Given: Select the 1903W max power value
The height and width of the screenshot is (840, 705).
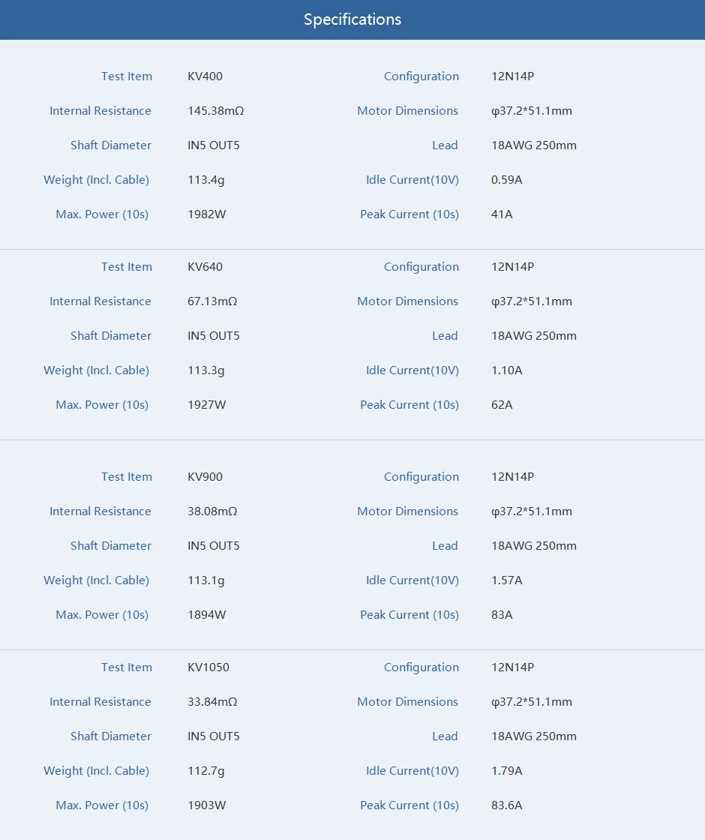Looking at the screenshot, I should [206, 805].
